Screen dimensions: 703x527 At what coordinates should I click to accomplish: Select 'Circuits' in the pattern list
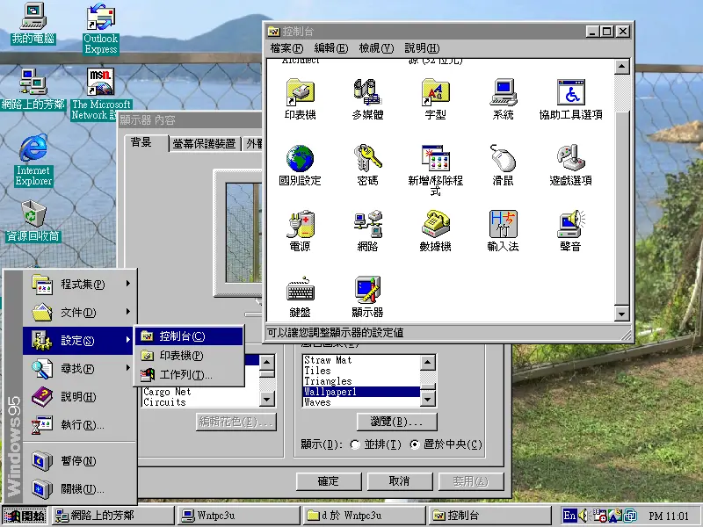[200, 402]
